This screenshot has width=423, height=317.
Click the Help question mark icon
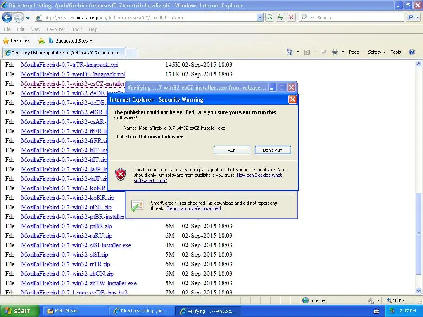(x=412, y=52)
